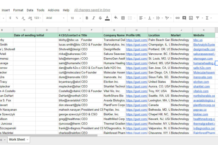Select column C header
Viewport: 218px width, 145px height.
click(24, 30)
